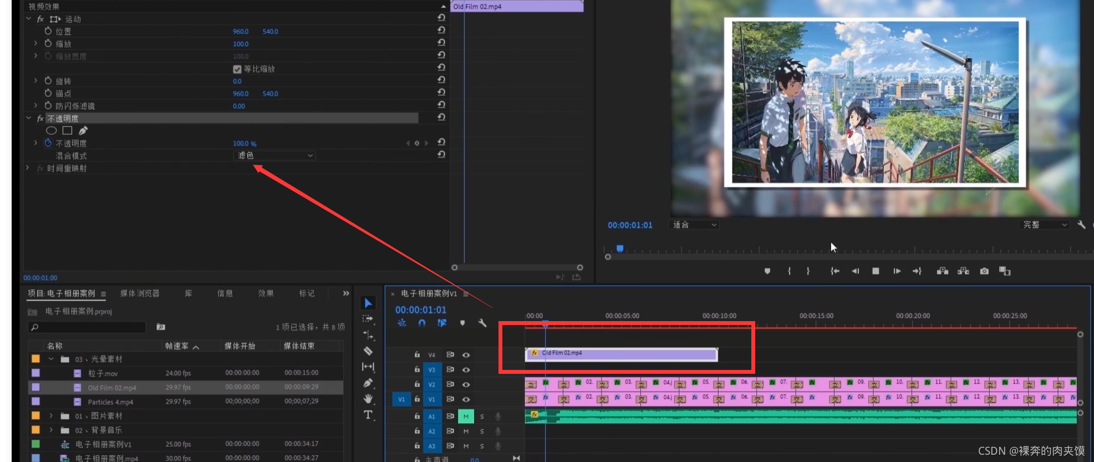Expand the 缩放 parameter
The height and width of the screenshot is (462, 1094).
click(36, 43)
